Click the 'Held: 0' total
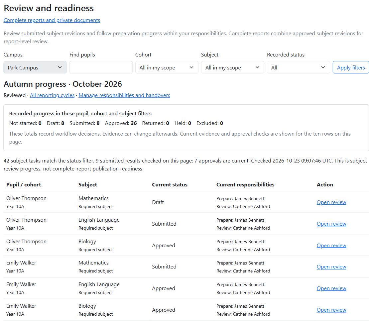This screenshot has width=369, height=321. (x=183, y=123)
